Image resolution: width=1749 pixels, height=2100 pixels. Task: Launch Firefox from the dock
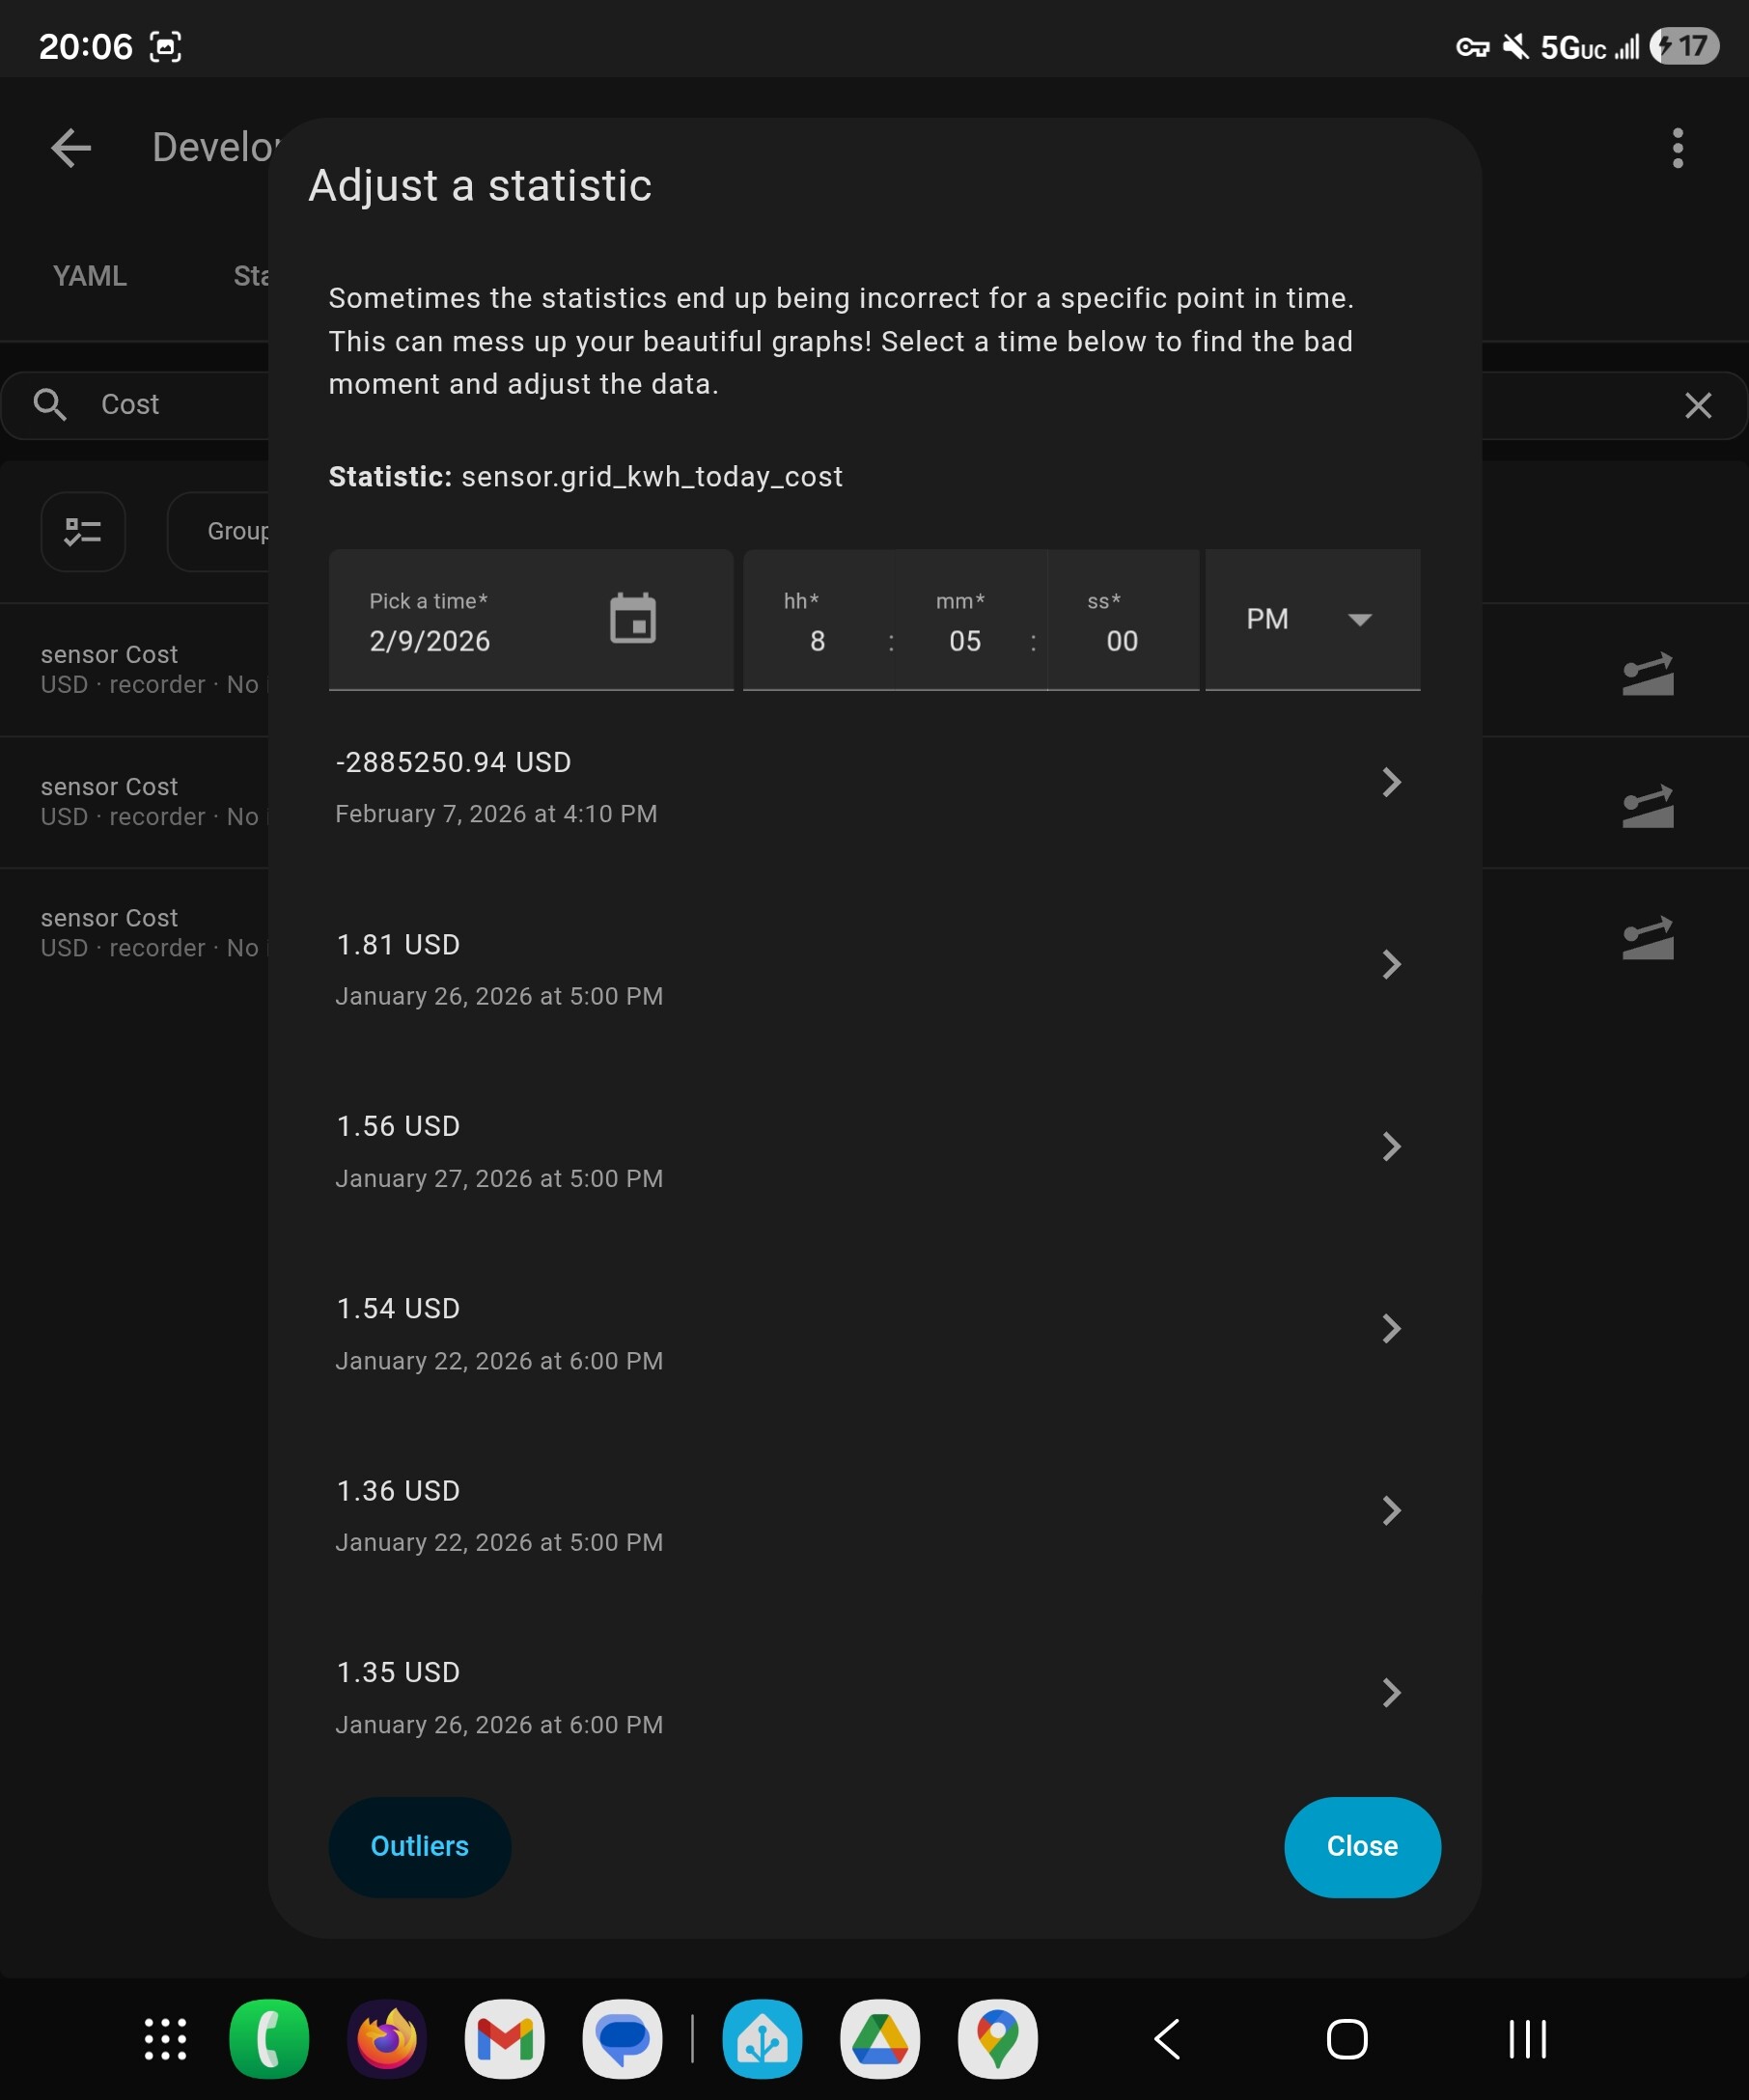click(387, 2039)
